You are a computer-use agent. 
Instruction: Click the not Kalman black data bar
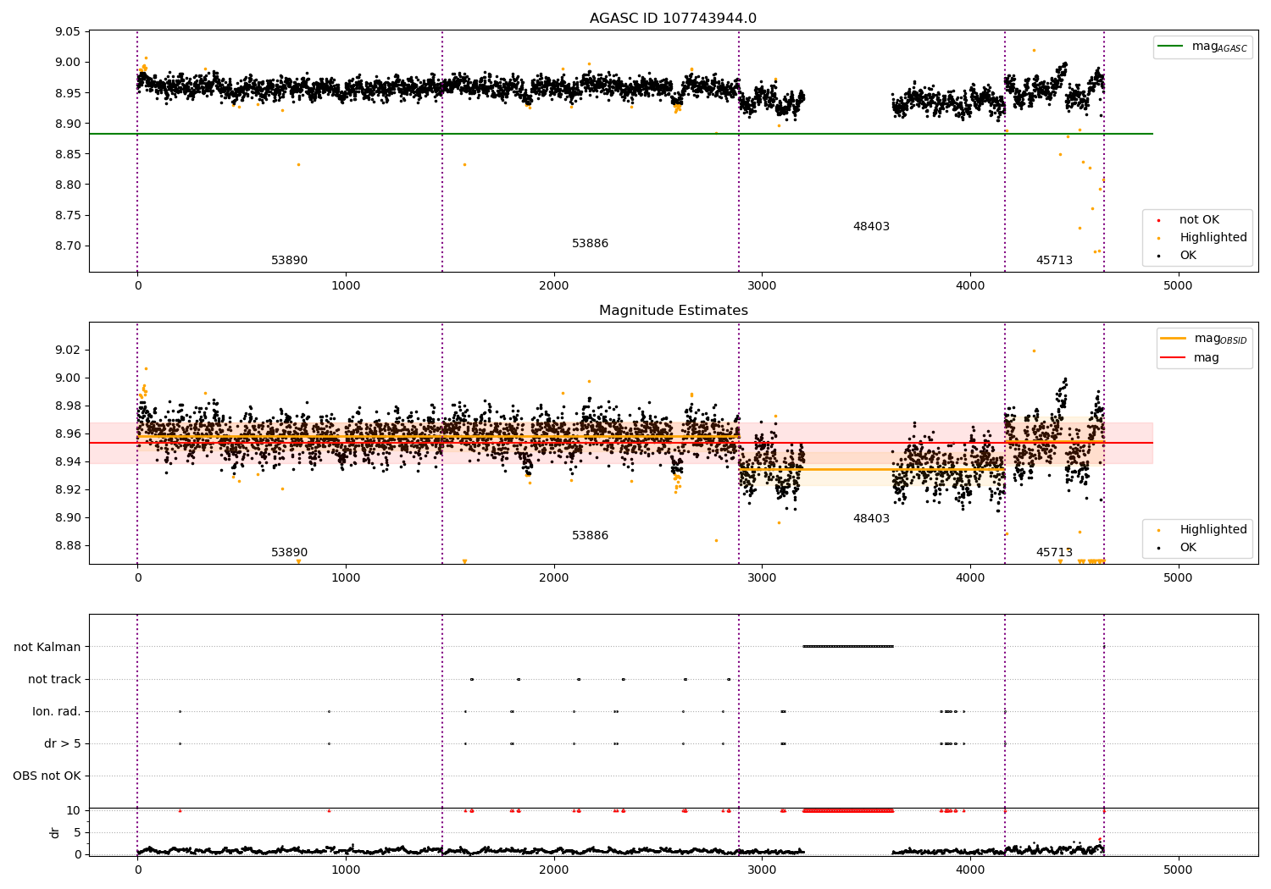click(848, 647)
